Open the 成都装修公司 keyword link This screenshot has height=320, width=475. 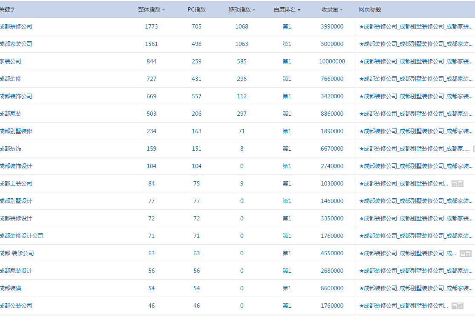(x=16, y=26)
